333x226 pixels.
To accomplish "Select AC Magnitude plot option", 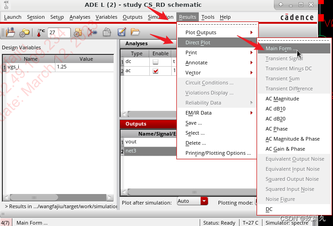I will click(x=294, y=99).
